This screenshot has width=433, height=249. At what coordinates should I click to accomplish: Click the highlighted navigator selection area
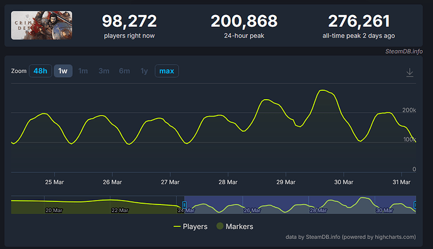[300, 204]
